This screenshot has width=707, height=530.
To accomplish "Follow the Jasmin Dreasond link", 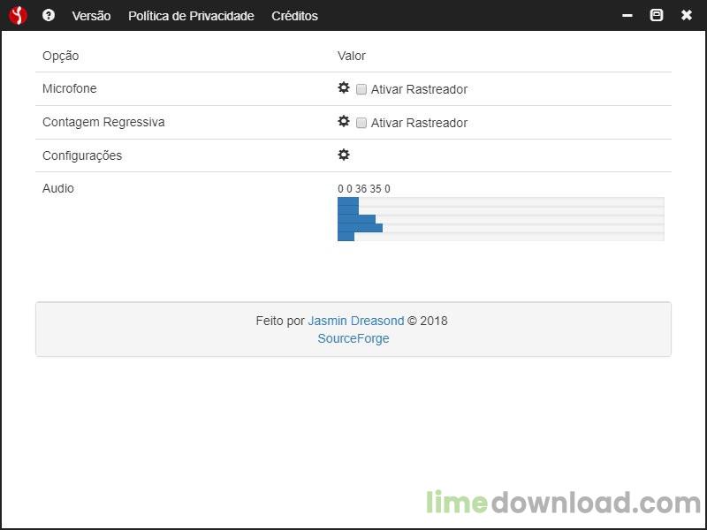I will 356,321.
